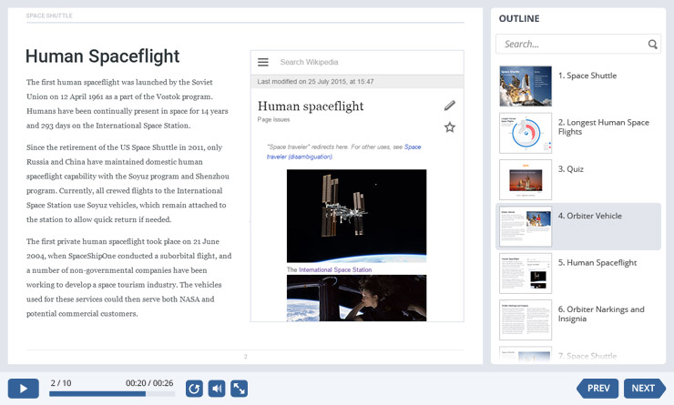Advance with the NEXT button
Screen dimensions: 674x405
click(642, 389)
